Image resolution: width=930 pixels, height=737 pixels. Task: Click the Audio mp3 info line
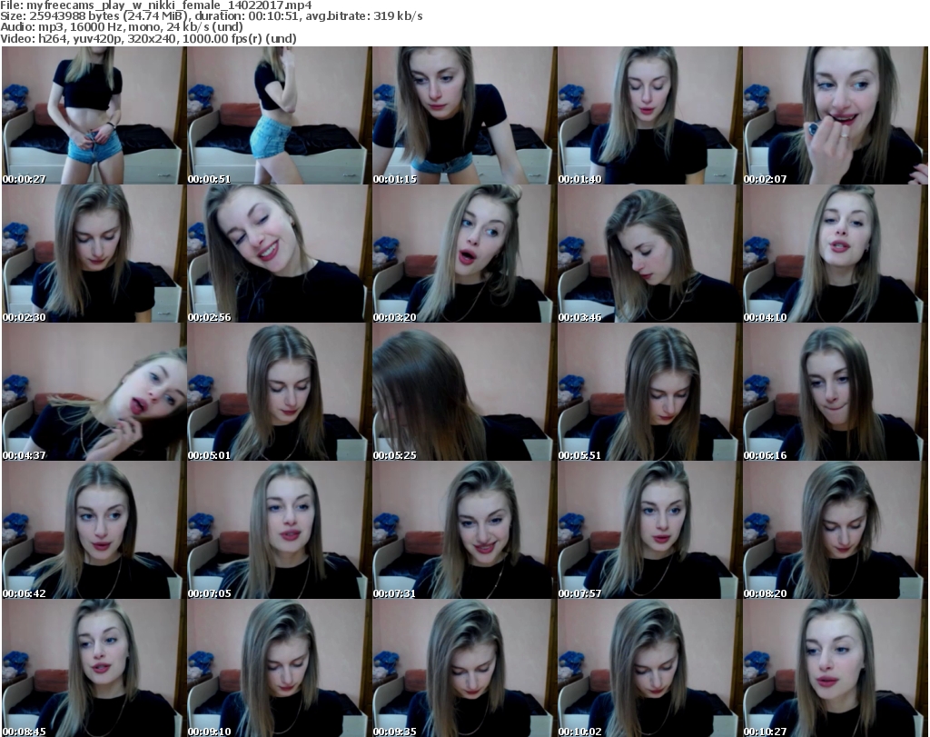pos(122,27)
